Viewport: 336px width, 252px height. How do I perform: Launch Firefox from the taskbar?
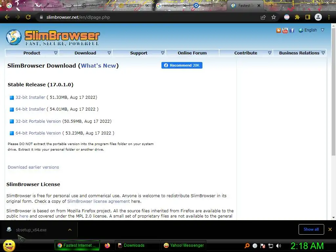click(107, 245)
